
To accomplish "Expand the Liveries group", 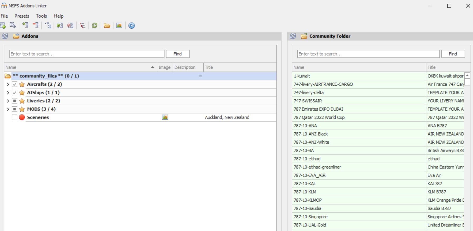I will [8, 101].
